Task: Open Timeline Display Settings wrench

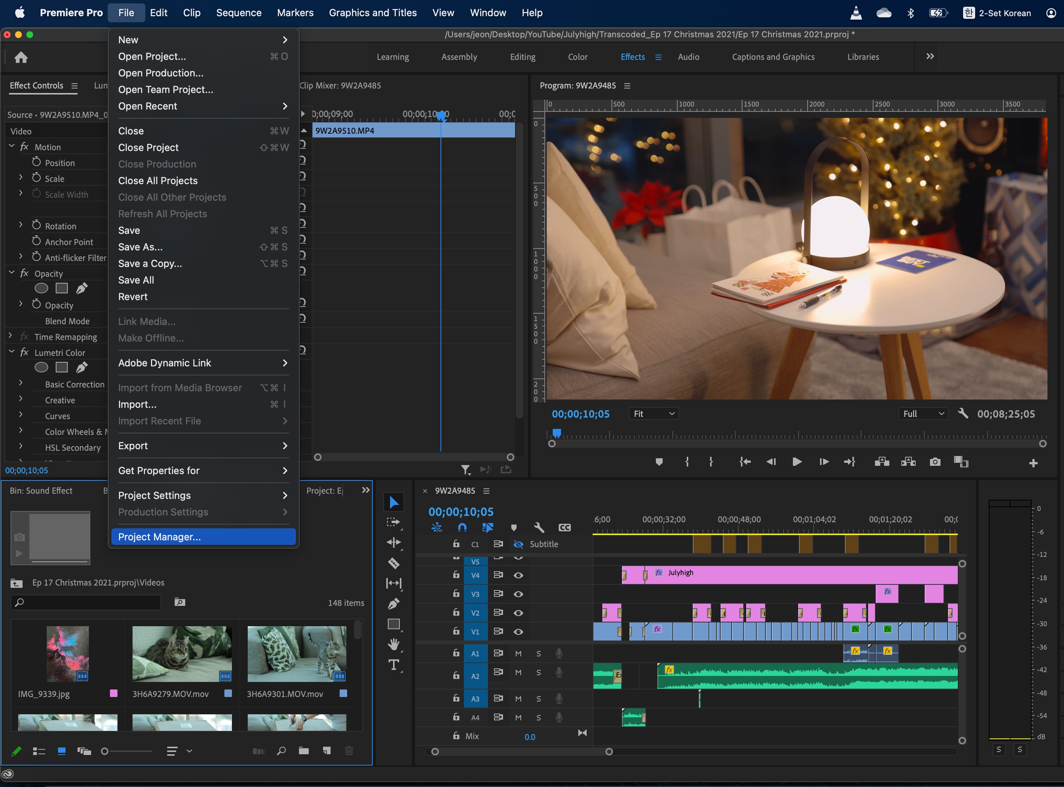Action: [539, 528]
